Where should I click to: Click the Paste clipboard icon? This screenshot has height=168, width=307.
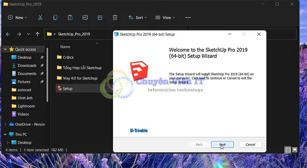(x=70, y=18)
